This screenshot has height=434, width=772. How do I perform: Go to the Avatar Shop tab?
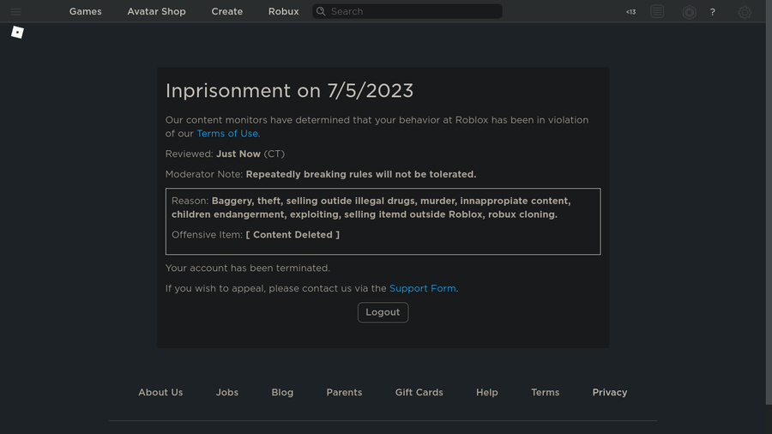pyautogui.click(x=156, y=12)
